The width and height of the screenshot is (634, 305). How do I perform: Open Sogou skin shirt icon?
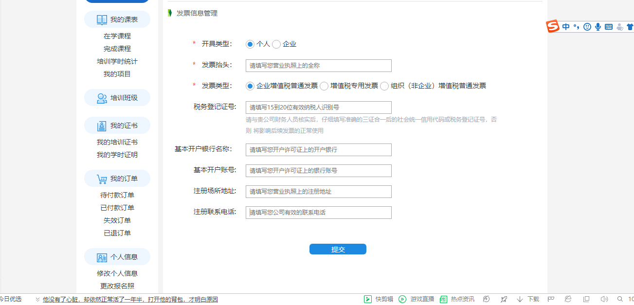pos(630,27)
